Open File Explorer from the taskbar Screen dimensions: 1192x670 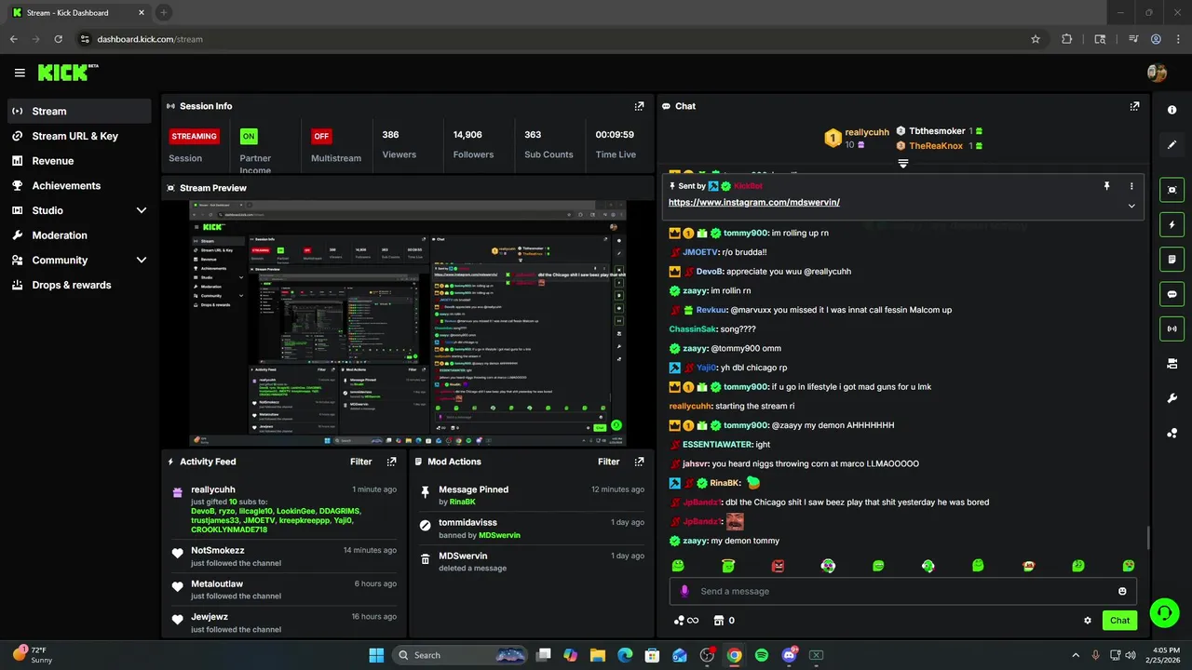pyautogui.click(x=598, y=655)
